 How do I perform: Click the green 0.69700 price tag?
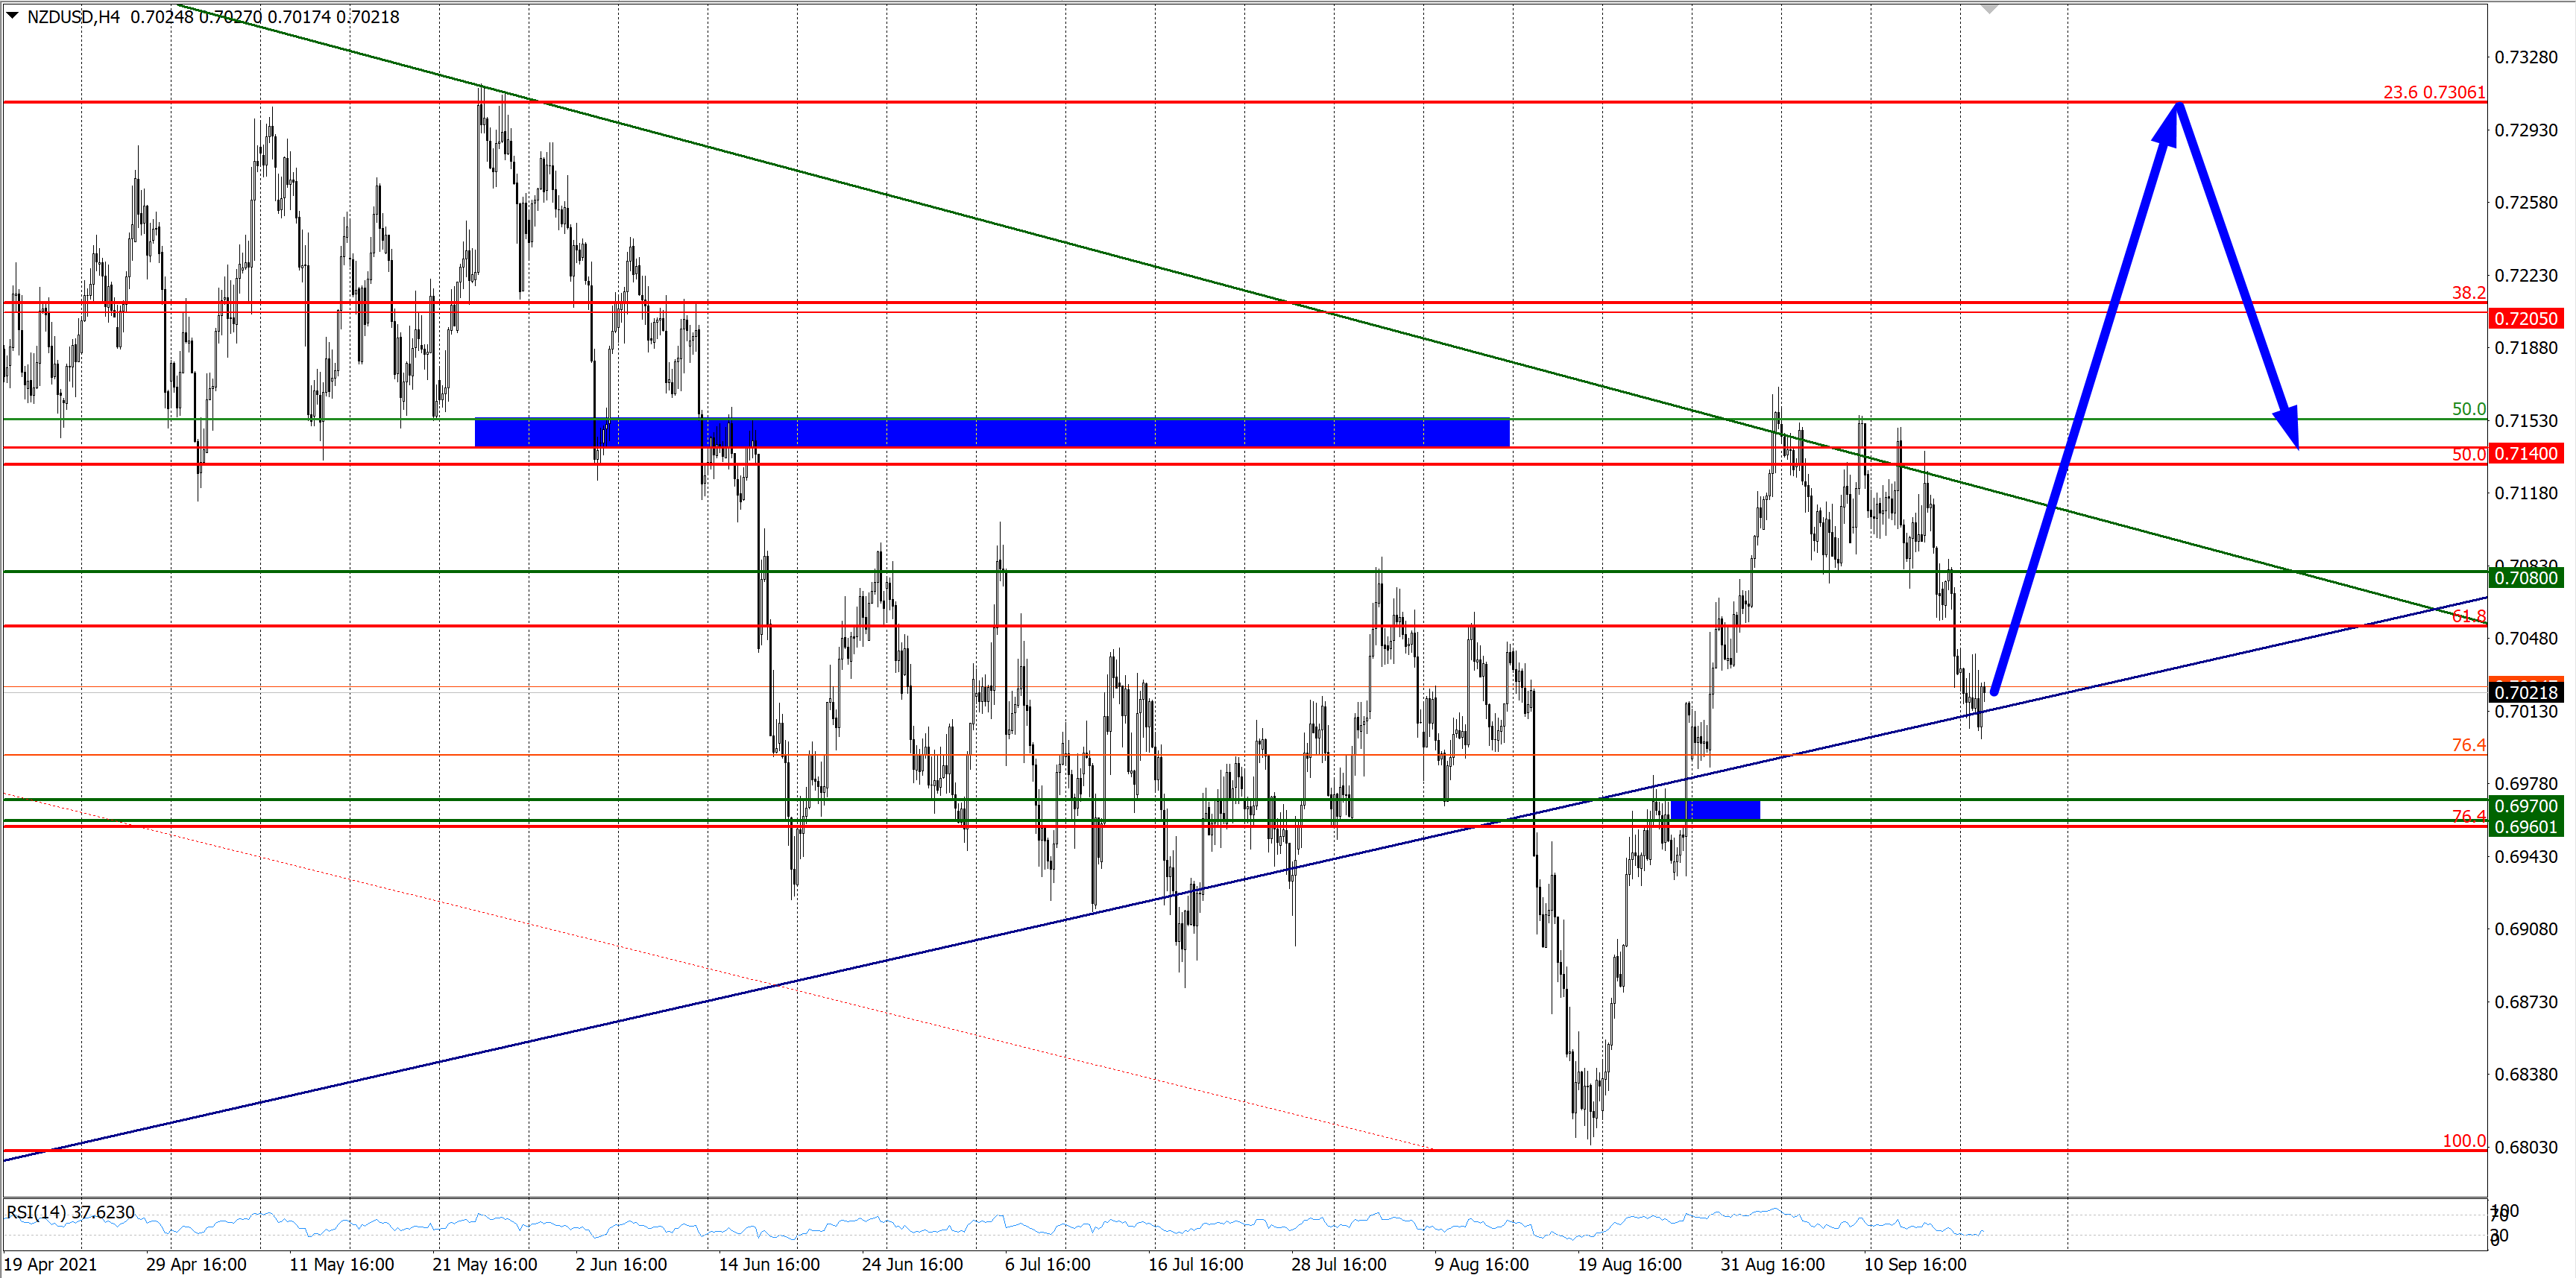(2525, 806)
